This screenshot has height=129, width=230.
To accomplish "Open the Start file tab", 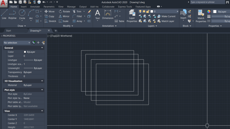I will [x=9, y=31].
